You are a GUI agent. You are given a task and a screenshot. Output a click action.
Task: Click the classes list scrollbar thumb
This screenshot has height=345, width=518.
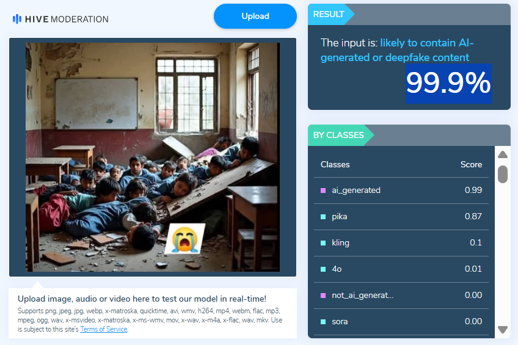(503, 173)
